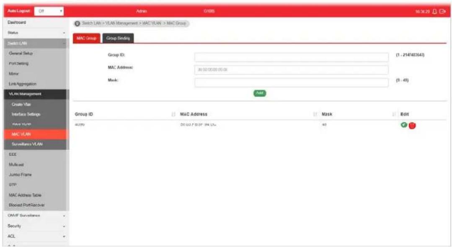
Task: Open the Dashboard page
Action: click(17, 22)
